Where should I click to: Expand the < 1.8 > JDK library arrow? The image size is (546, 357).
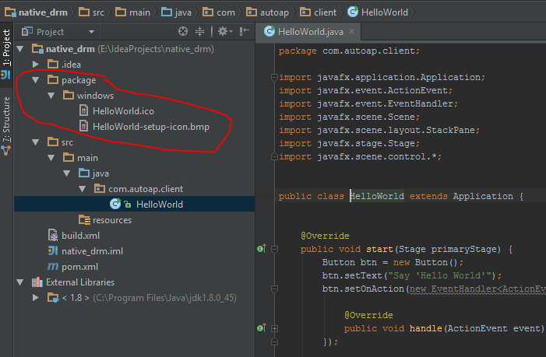coord(36,298)
